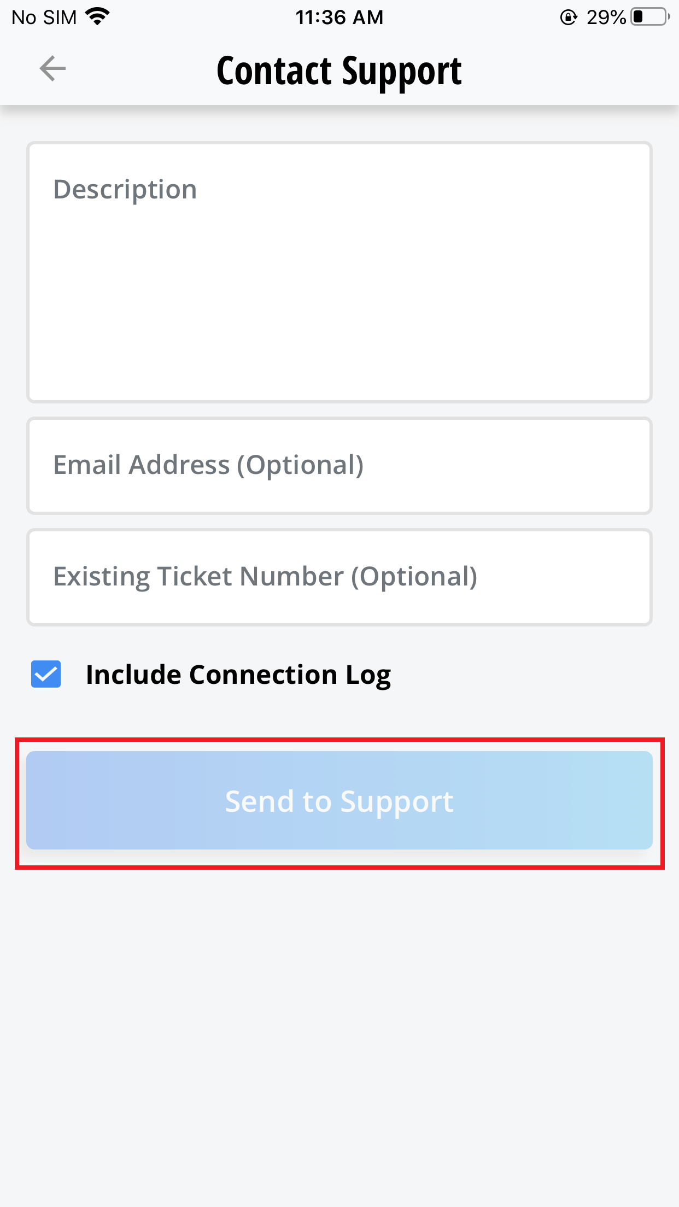Tap the Wi-Fi signal icon
The height and width of the screenshot is (1207, 679).
point(98,17)
